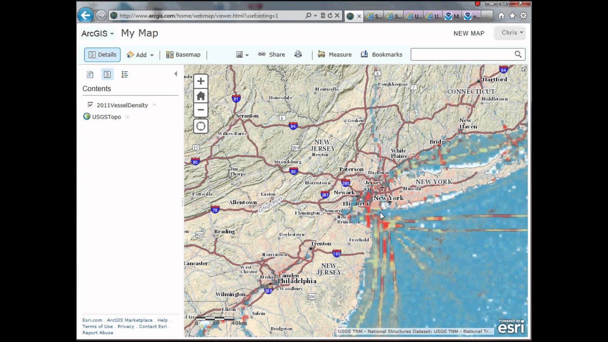Open the Measure tool
This screenshot has width=608, height=342.
click(334, 55)
